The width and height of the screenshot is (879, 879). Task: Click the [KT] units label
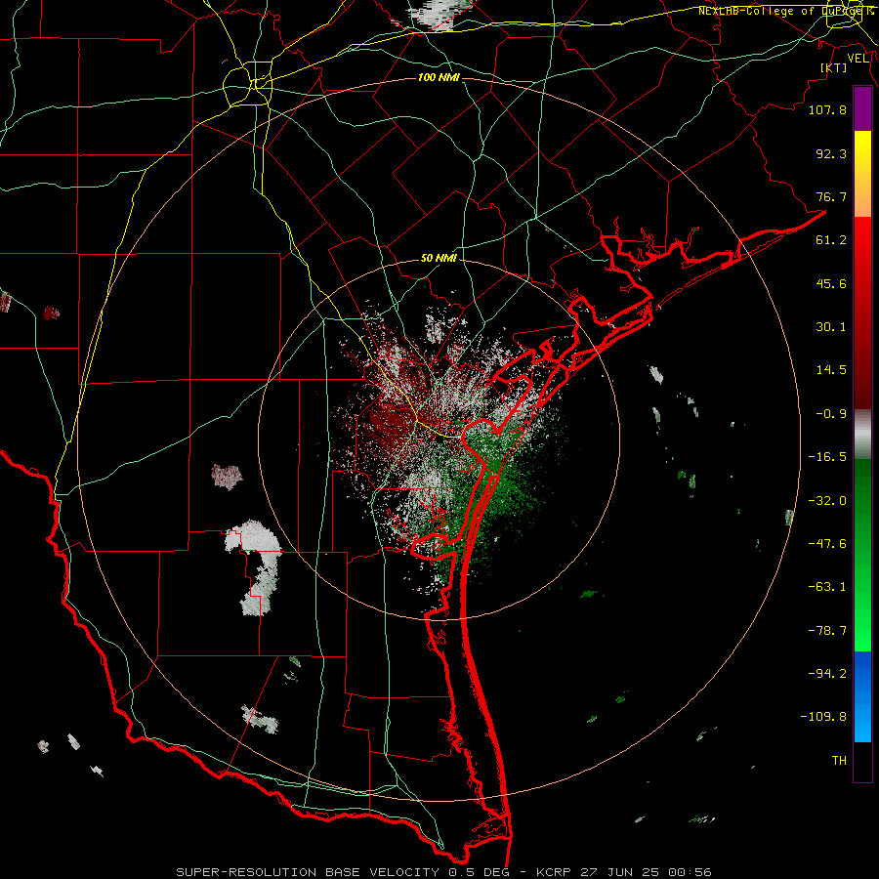click(834, 67)
